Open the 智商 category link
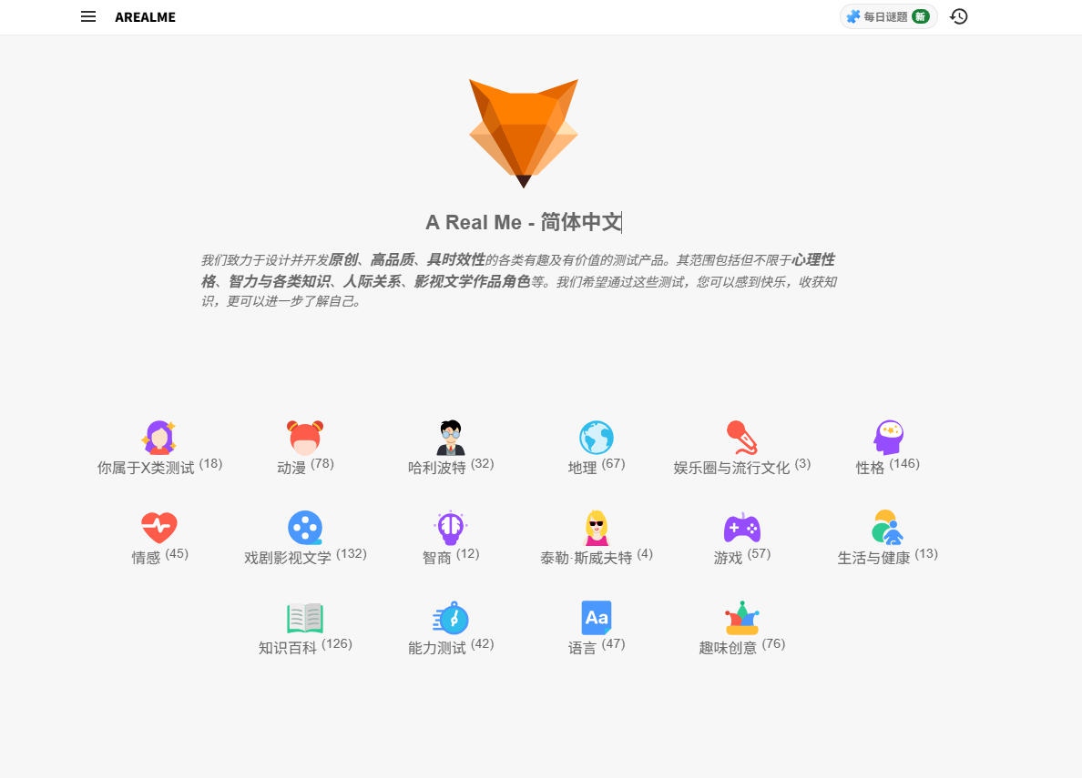Image resolution: width=1082 pixels, height=778 pixels. (x=437, y=557)
